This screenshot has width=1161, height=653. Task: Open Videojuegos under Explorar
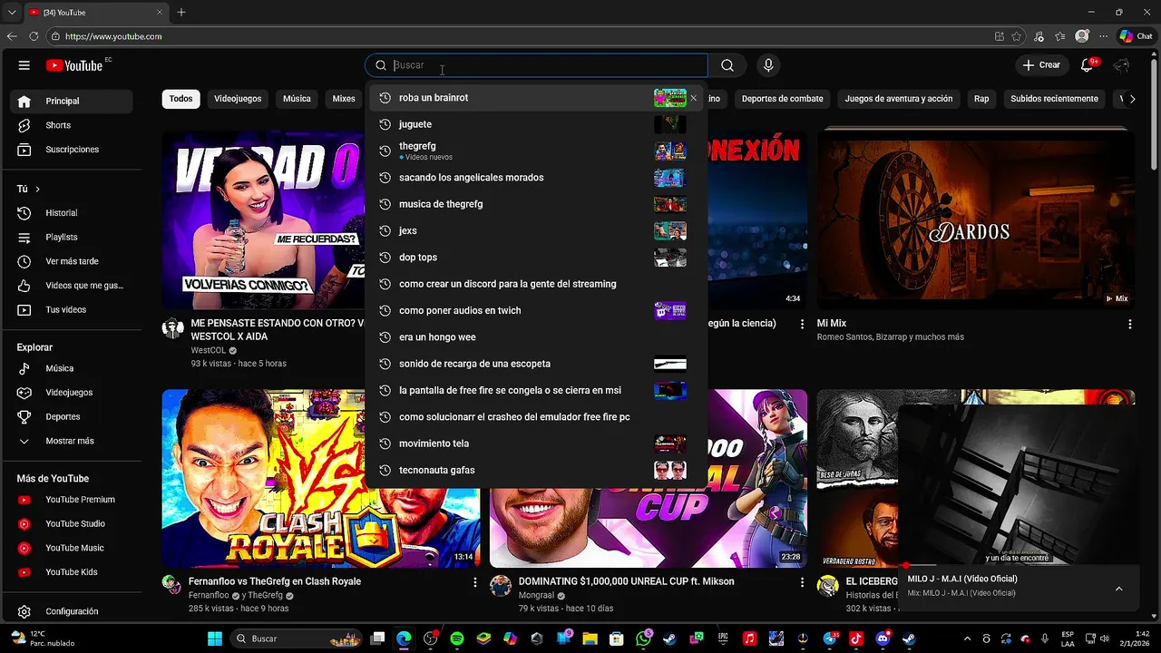[x=71, y=393]
